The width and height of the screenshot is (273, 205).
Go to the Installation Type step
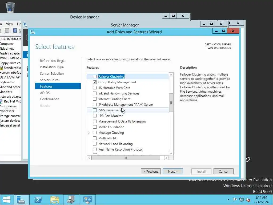(52, 67)
